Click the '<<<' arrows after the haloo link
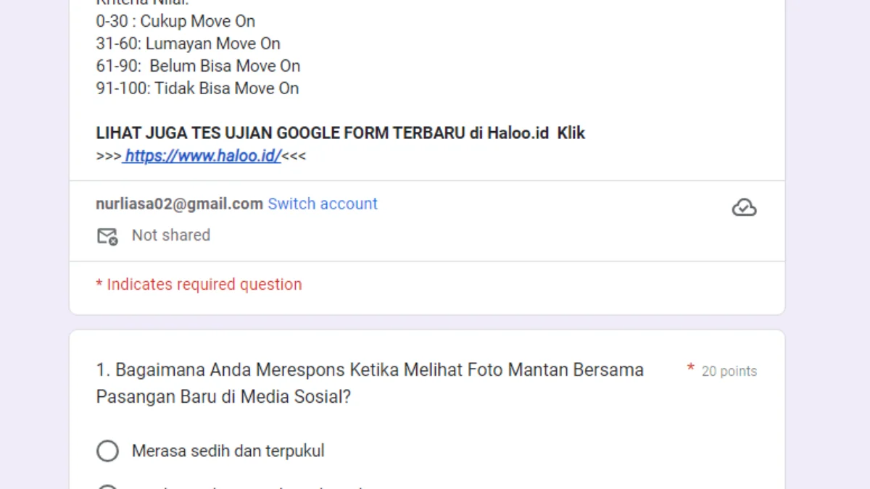This screenshot has width=870, height=489. [x=294, y=156]
